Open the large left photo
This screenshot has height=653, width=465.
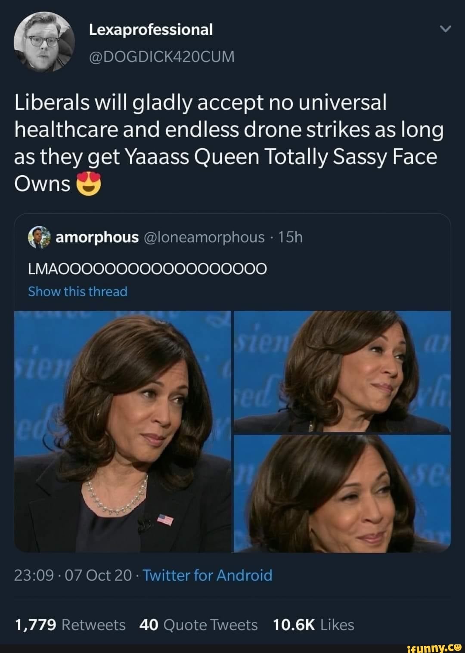coord(123,431)
